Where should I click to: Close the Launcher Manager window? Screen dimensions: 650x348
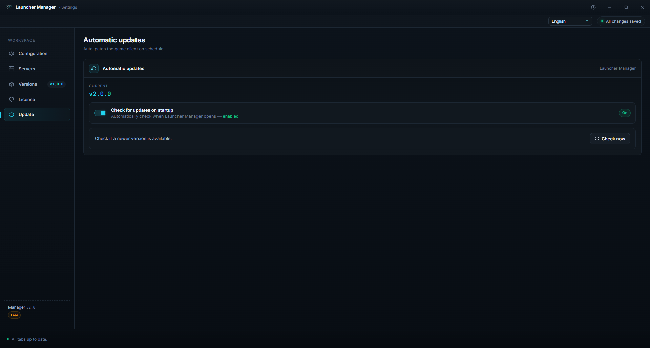642,7
